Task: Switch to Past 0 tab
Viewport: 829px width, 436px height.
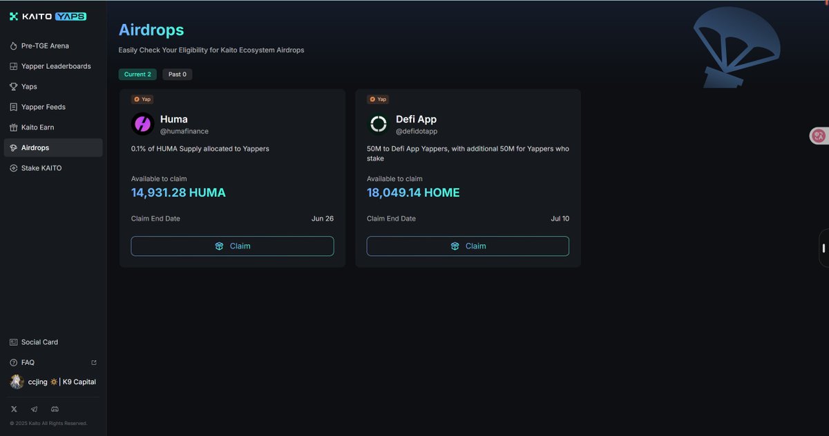Action: [x=178, y=75]
